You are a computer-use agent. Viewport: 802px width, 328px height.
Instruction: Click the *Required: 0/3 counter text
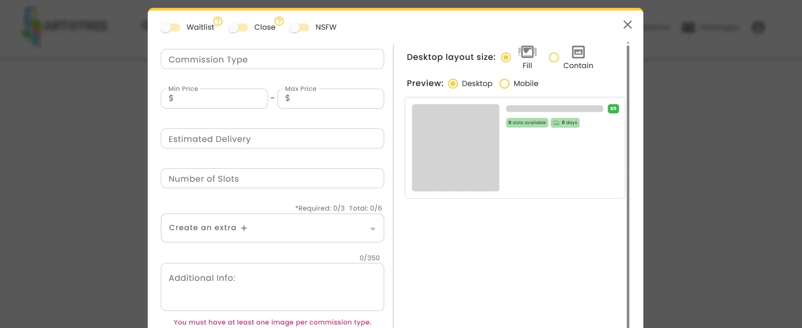coord(320,208)
